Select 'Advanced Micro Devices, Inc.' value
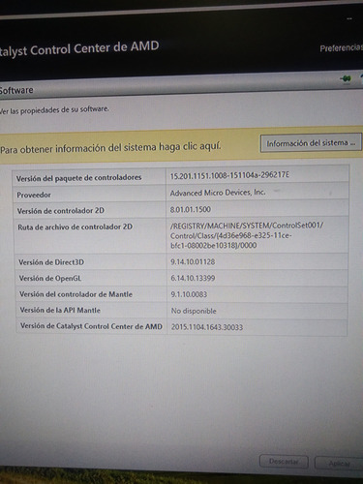 (x=218, y=193)
